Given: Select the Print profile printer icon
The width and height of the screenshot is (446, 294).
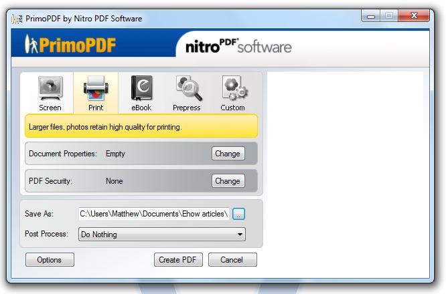Looking at the screenshot, I should (x=96, y=88).
